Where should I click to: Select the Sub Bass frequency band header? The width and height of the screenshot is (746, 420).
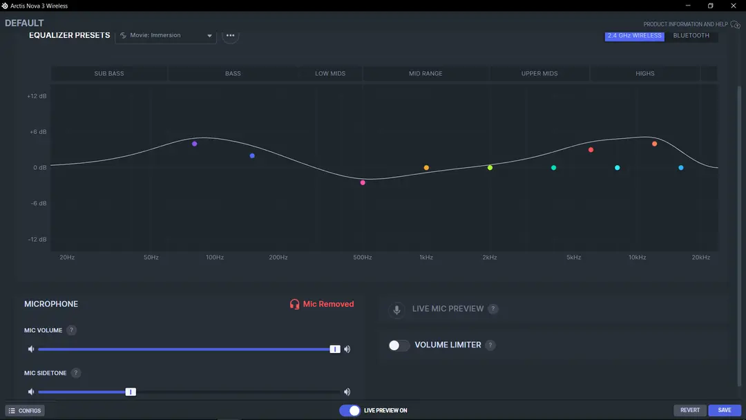click(x=109, y=73)
